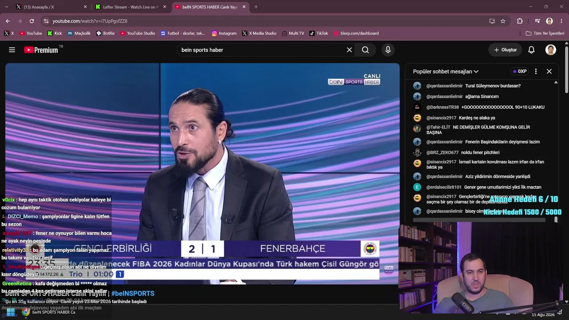This screenshot has height=320, width=569.
Task: Click the 0XP crown badge in chat
Action: [x=519, y=71]
